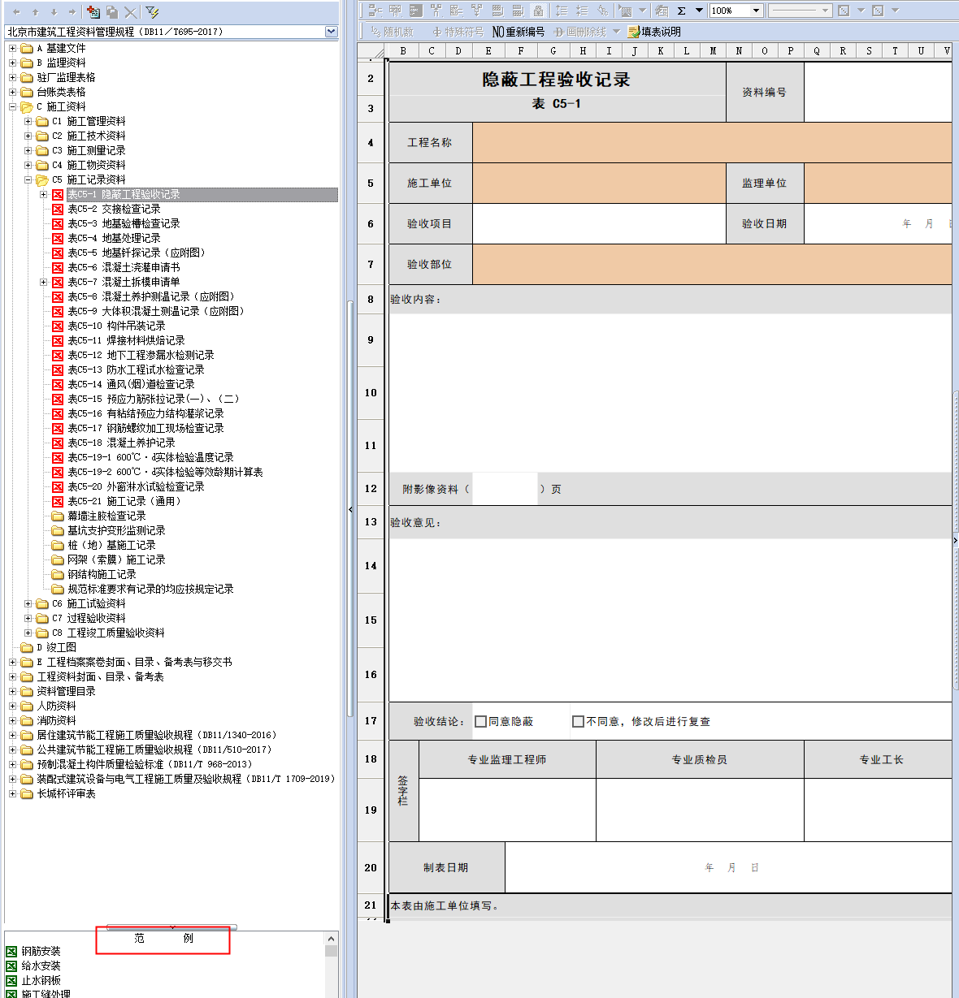Click row header 9
959x998 pixels.
[371, 340]
